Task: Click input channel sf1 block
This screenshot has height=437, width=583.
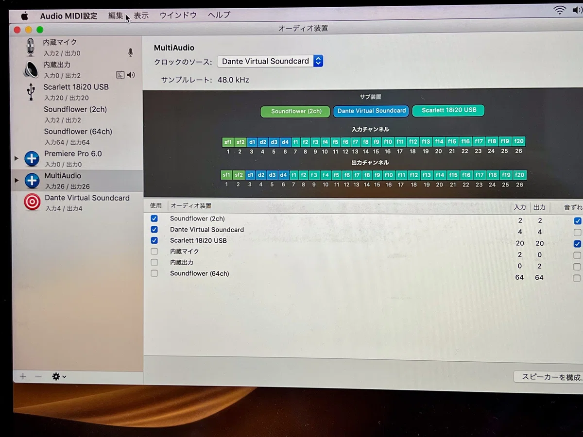Action: click(228, 142)
